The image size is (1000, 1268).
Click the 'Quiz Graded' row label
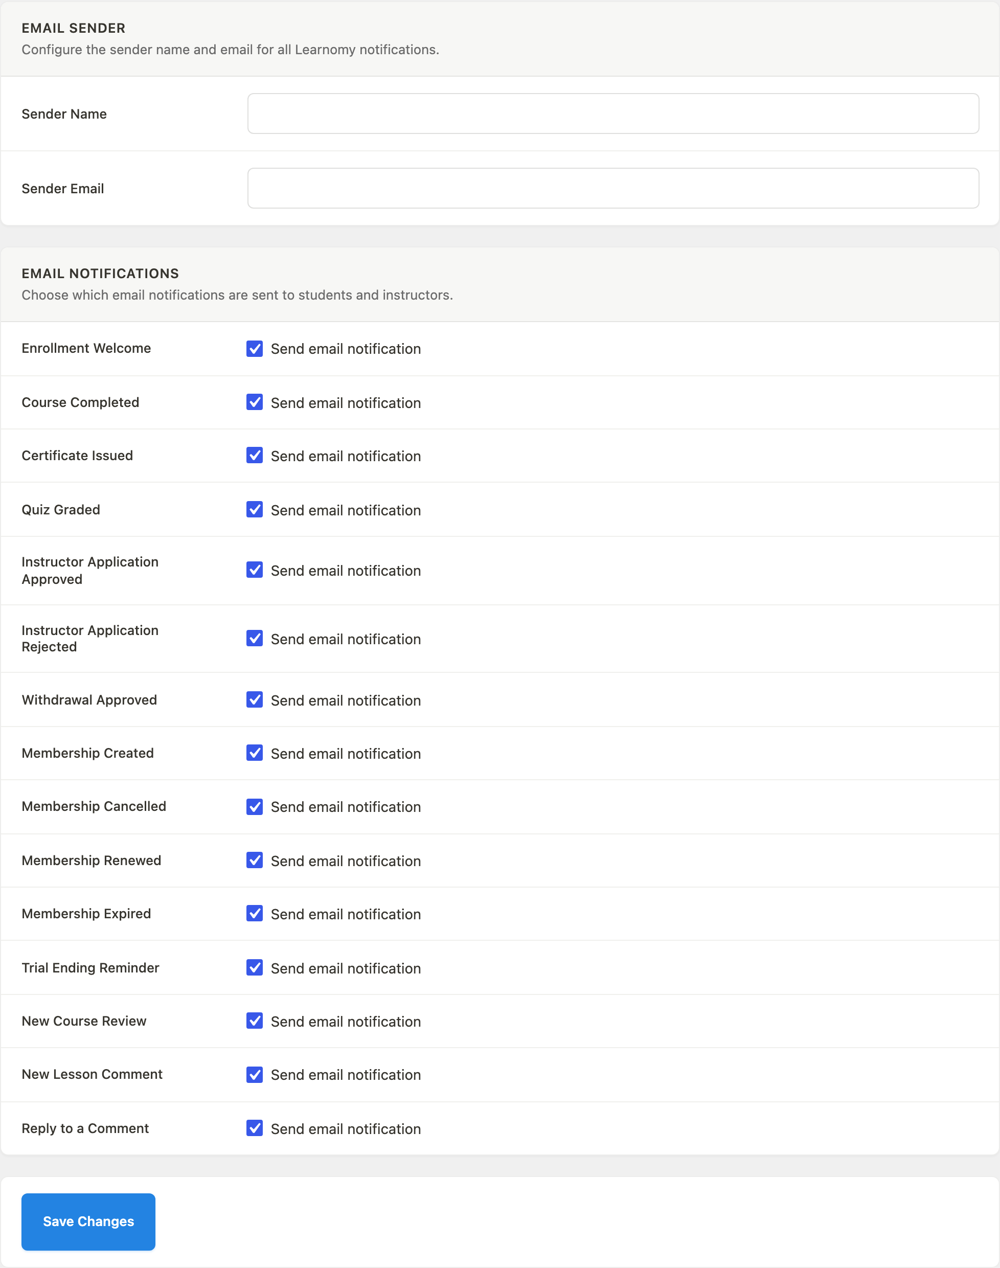[x=61, y=510]
